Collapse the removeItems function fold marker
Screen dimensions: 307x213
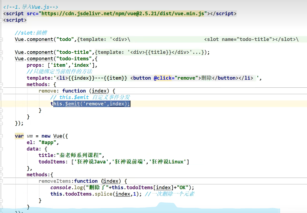[x=1, y=181]
